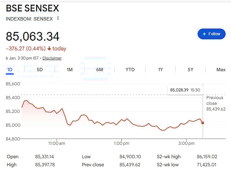Open the 5Y chart range
The height and width of the screenshot is (171, 231).
pyautogui.click(x=191, y=70)
